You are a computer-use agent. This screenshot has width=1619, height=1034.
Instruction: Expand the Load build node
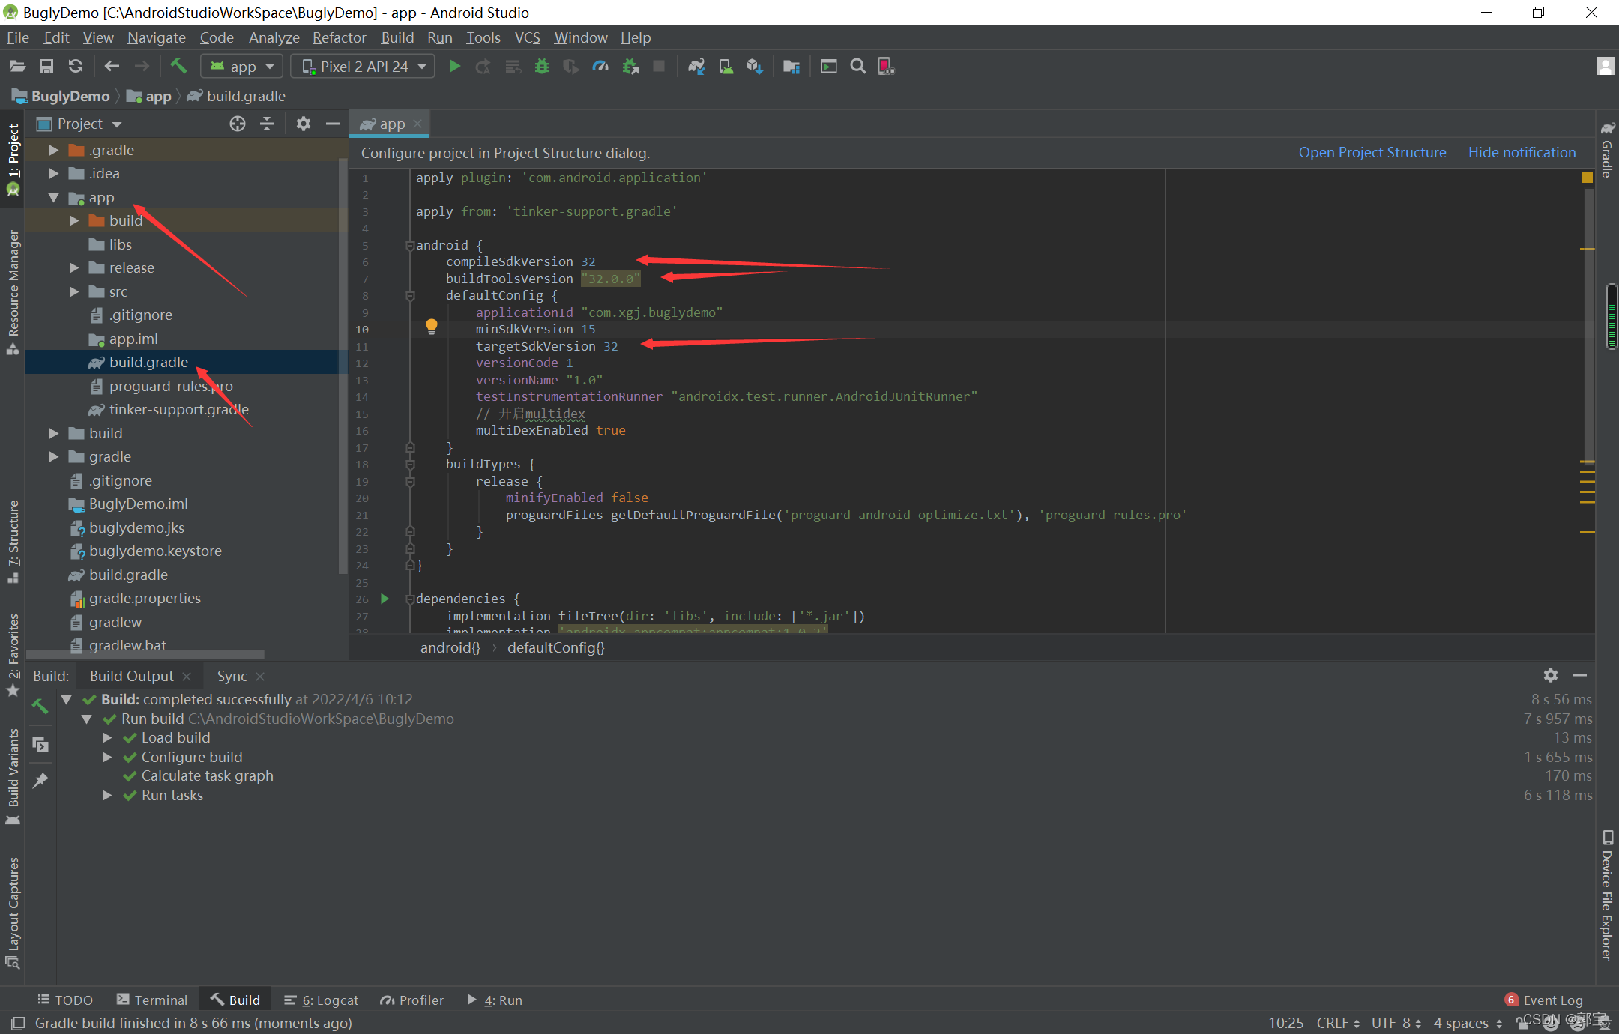[x=107, y=738]
